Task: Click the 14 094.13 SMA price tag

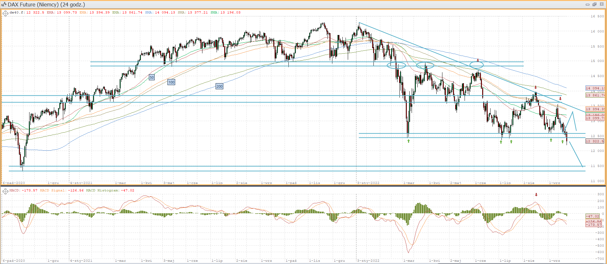Action: tap(595, 88)
